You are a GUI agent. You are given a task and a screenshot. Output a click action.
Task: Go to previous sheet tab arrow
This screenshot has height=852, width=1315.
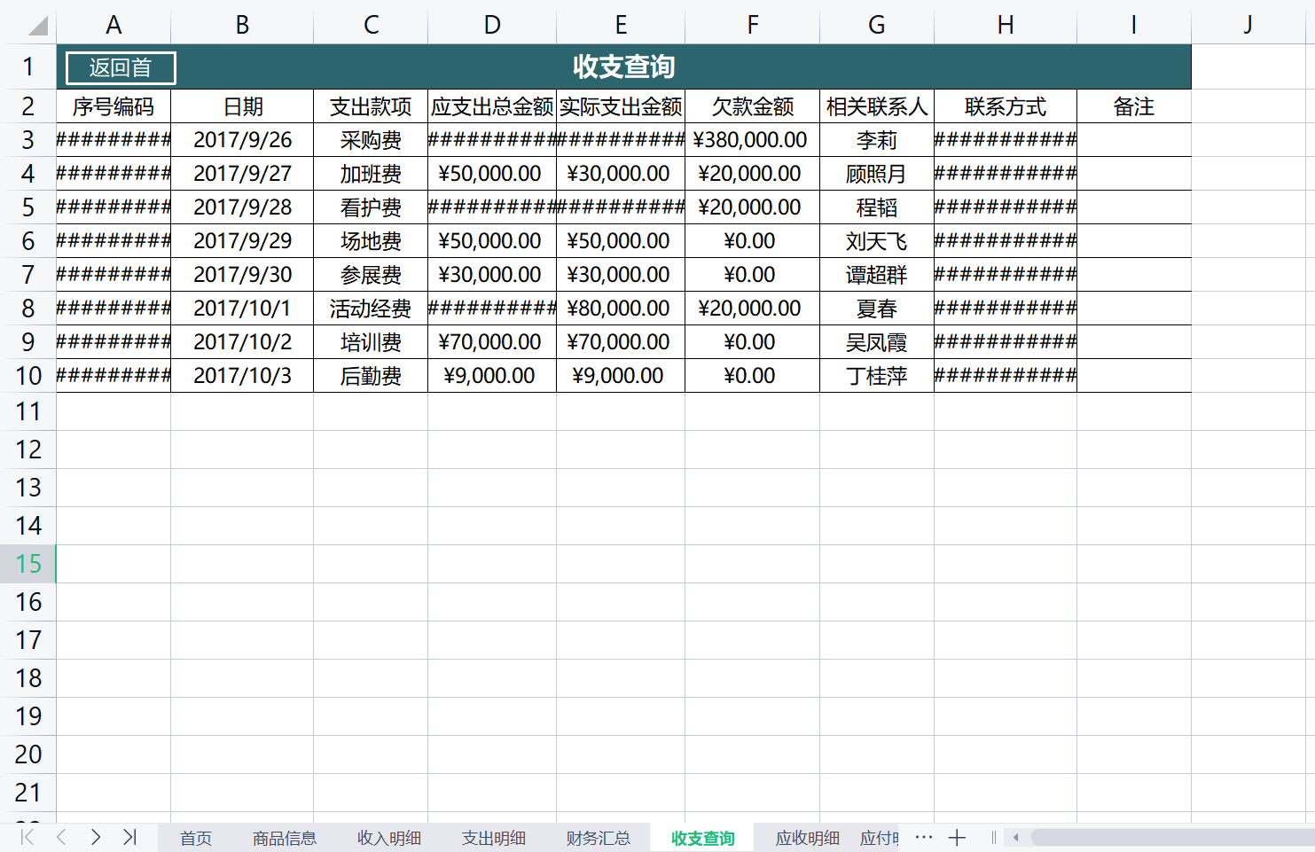(x=61, y=837)
